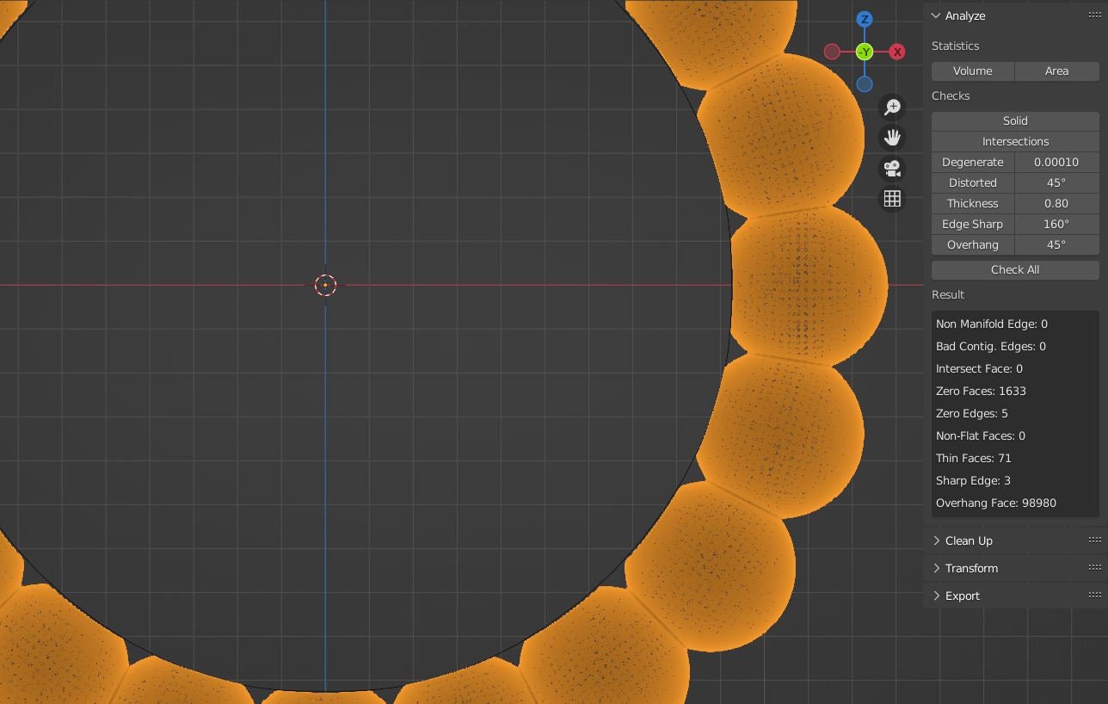Toggle the camera view icon
Screen dimensions: 1108x704
[x=892, y=168]
